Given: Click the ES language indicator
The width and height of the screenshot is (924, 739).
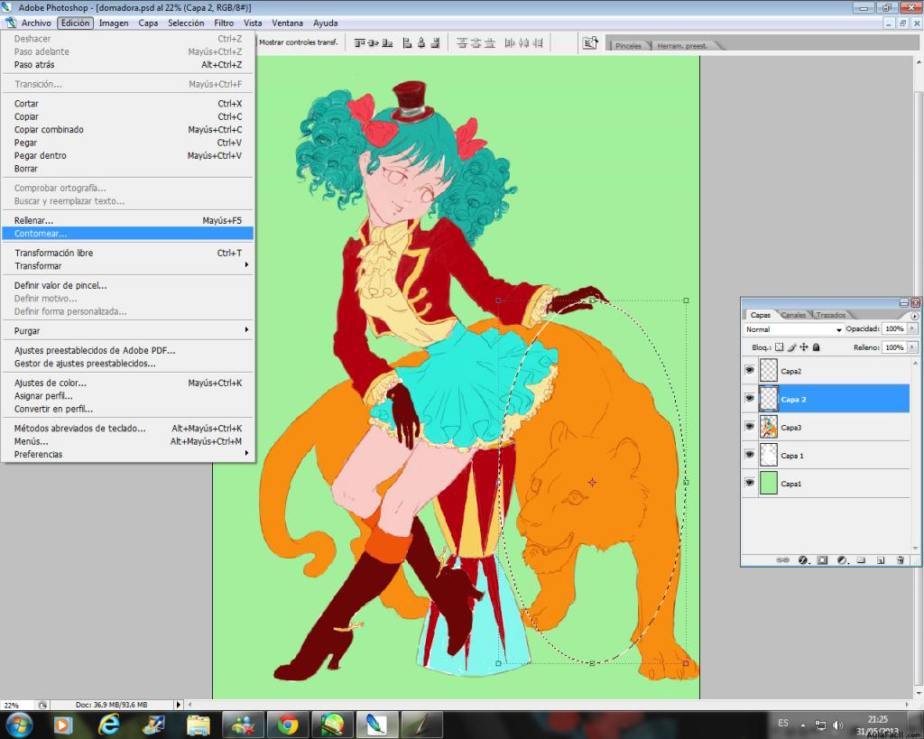Looking at the screenshot, I should [783, 723].
